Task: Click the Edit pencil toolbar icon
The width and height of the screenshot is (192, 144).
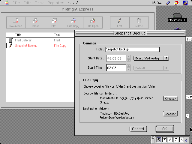Action: point(120,23)
